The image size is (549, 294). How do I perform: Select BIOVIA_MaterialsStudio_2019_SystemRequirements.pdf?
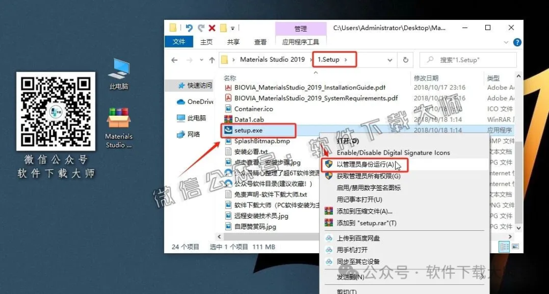coord(316,98)
